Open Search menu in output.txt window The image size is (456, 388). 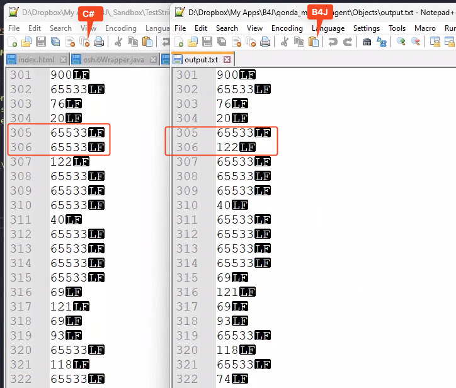(x=227, y=28)
